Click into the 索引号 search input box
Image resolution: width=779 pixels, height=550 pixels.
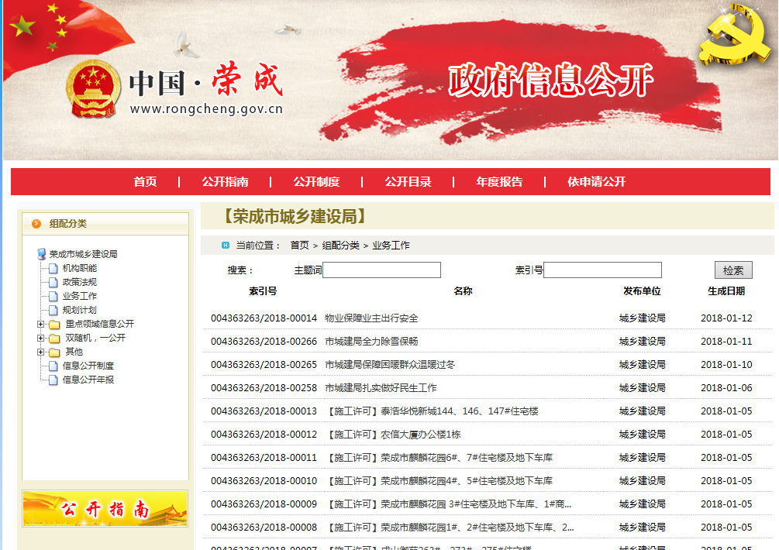click(x=602, y=270)
